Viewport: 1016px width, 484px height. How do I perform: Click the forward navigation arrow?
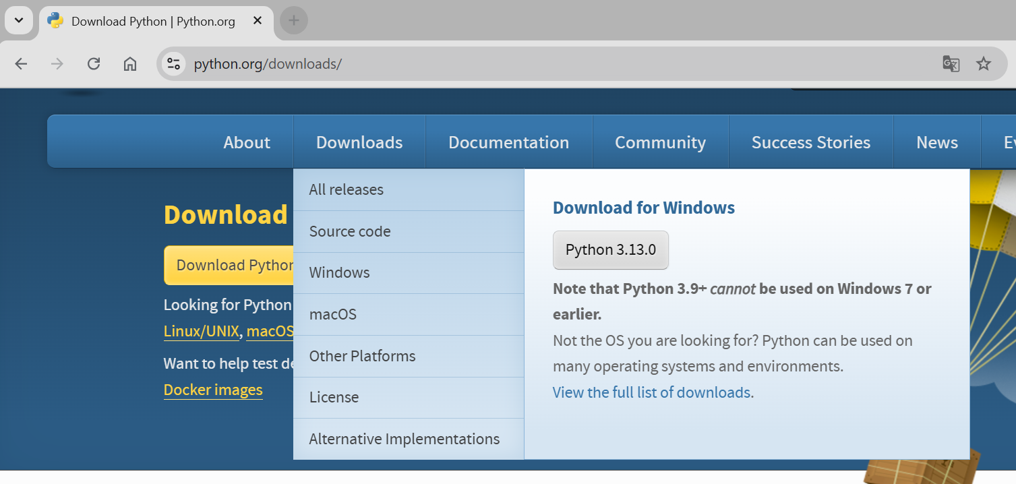57,63
